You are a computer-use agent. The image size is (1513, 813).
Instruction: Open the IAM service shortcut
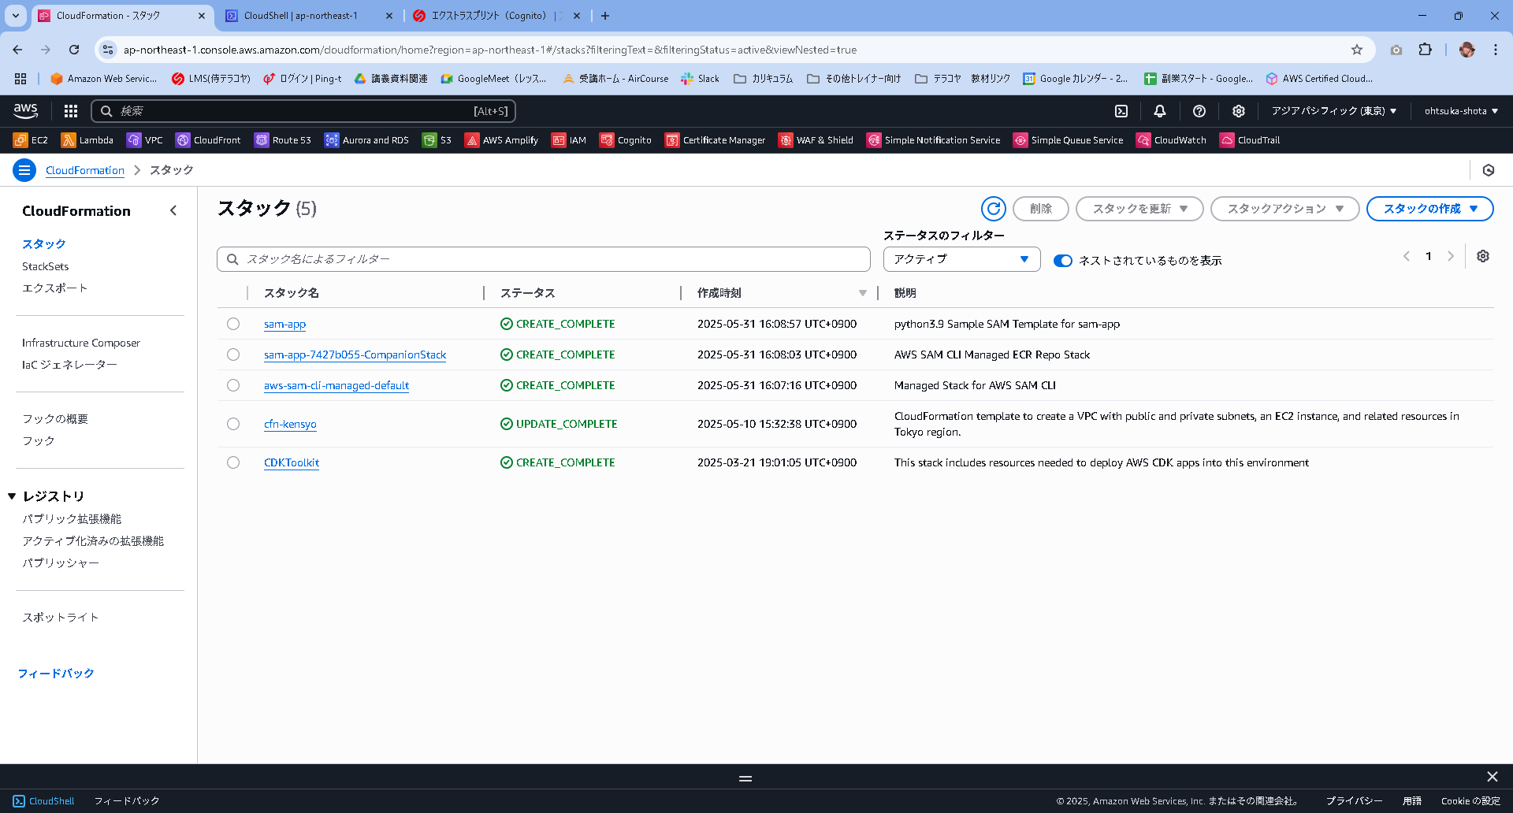(x=569, y=140)
